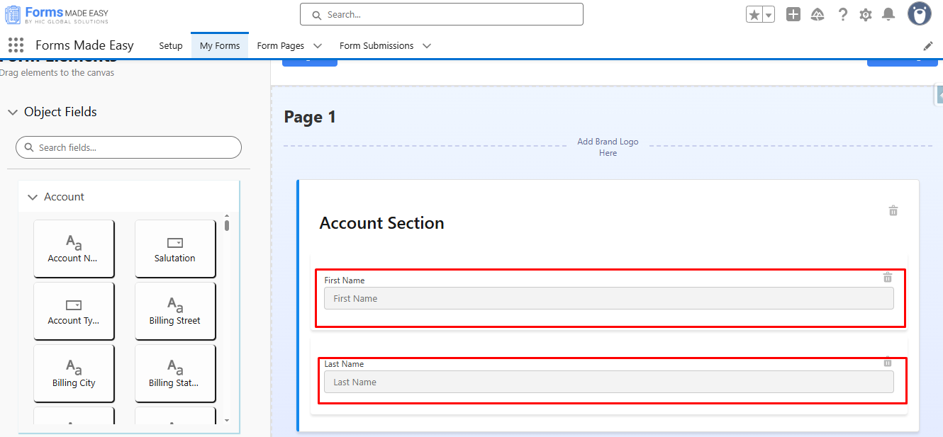Viewport: 943px width, 437px height.
Task: Delete the Account Section using trash icon
Action: [x=893, y=210]
